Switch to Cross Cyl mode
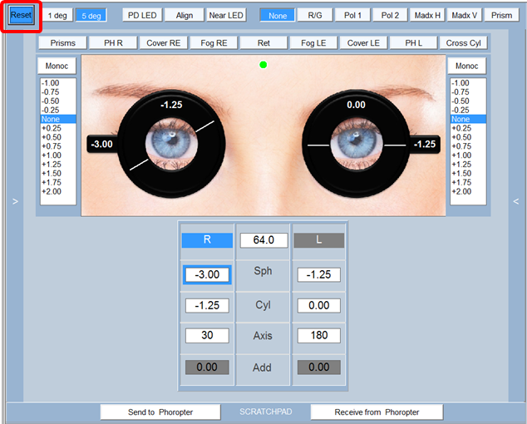Viewport: 527px width, 424px height. coord(463,43)
